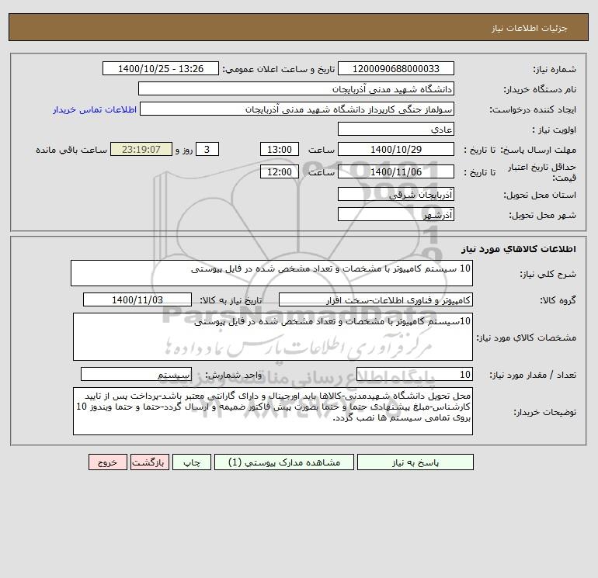The height and width of the screenshot is (578, 598).
Task: Open اطلاعات تماس خریدار link
Action: coord(95,109)
